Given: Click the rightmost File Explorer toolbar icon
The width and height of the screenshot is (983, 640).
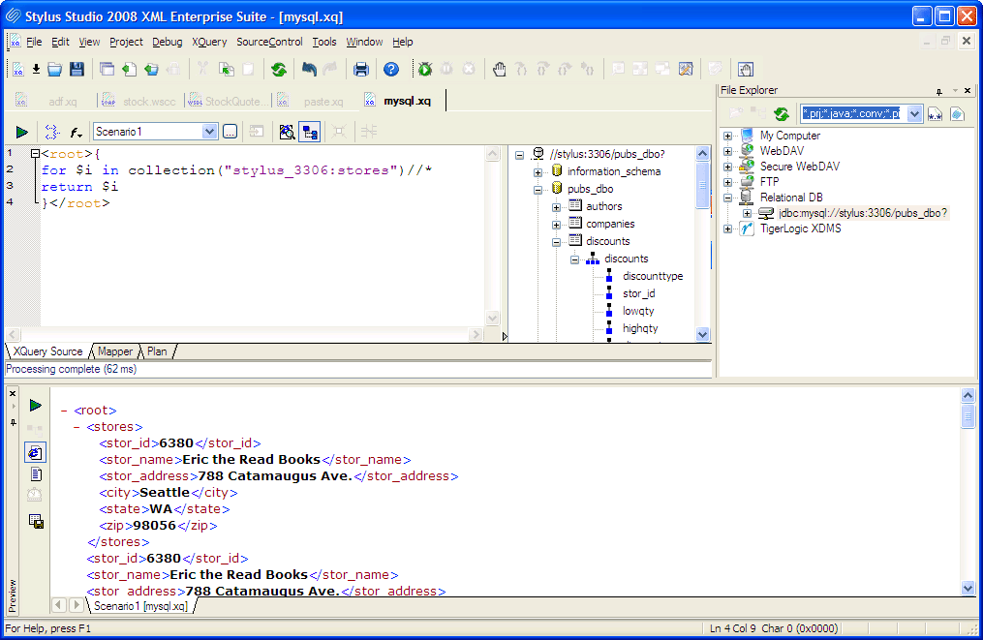Looking at the screenshot, I should pyautogui.click(x=957, y=114).
